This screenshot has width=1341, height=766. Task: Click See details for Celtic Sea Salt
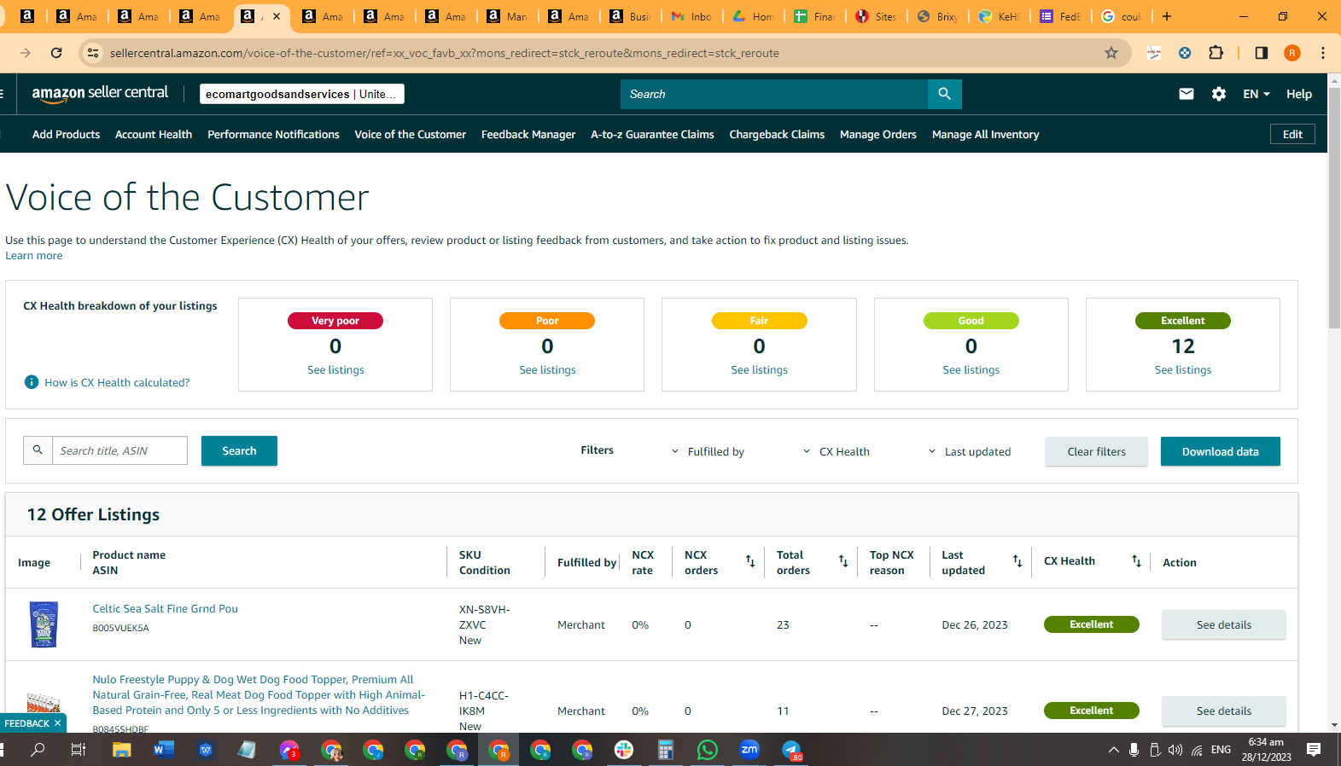[x=1223, y=624]
